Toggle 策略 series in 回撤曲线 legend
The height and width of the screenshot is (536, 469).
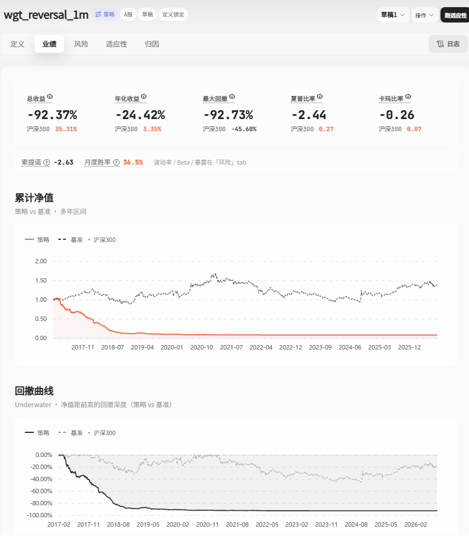37,433
